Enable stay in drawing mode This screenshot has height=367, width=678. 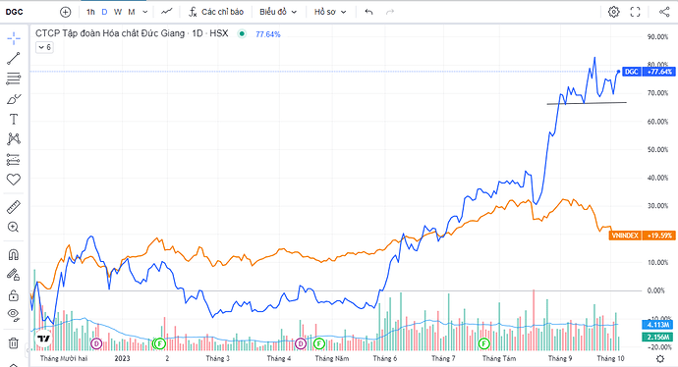click(x=14, y=275)
